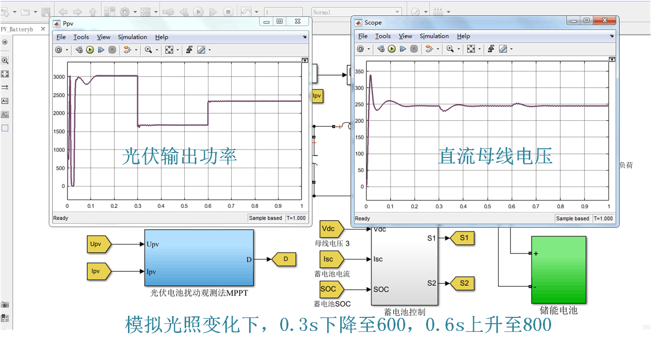Click Scale Axes icon in Scope toolbar

tap(471, 48)
